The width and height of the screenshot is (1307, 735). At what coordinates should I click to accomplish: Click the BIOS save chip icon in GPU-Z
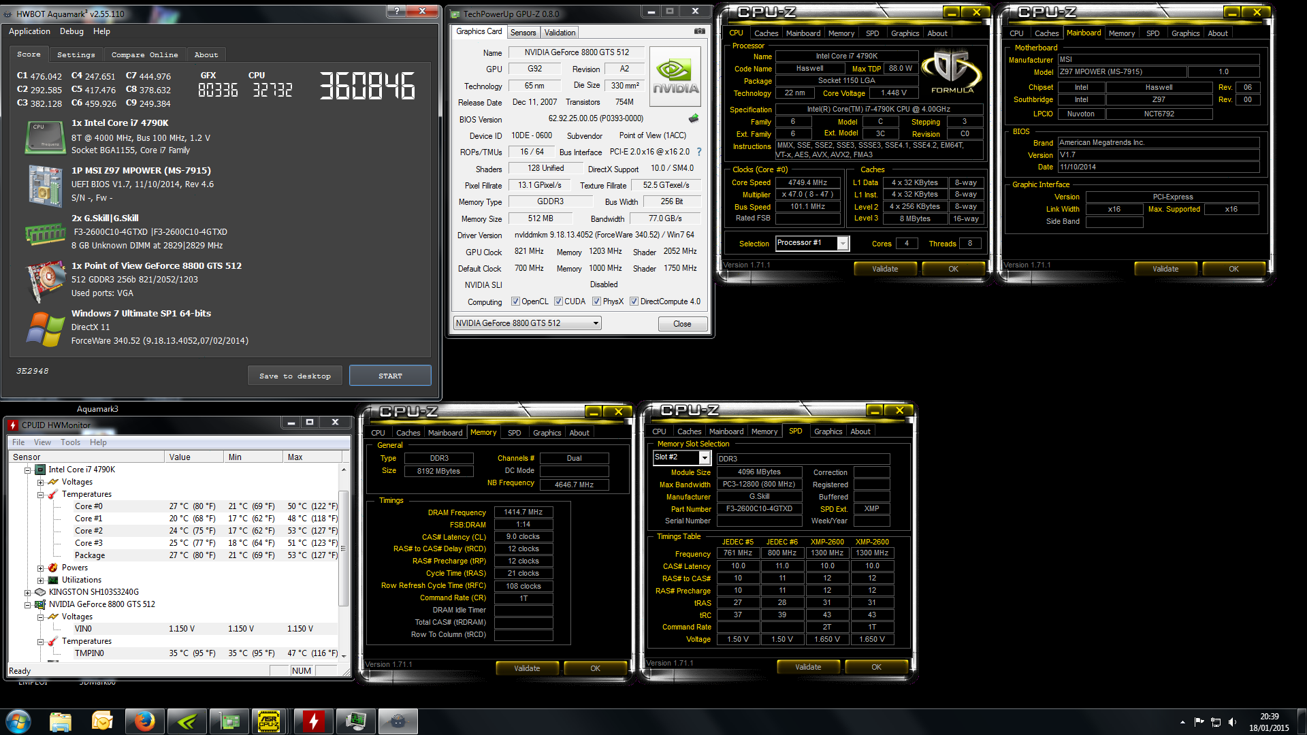point(694,118)
